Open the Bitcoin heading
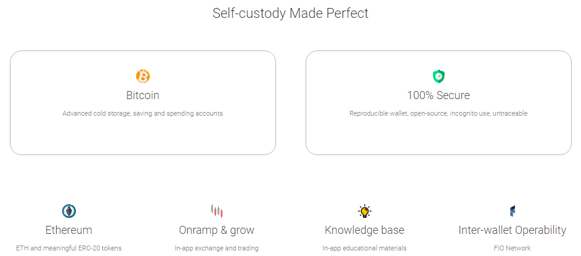 [x=143, y=95]
